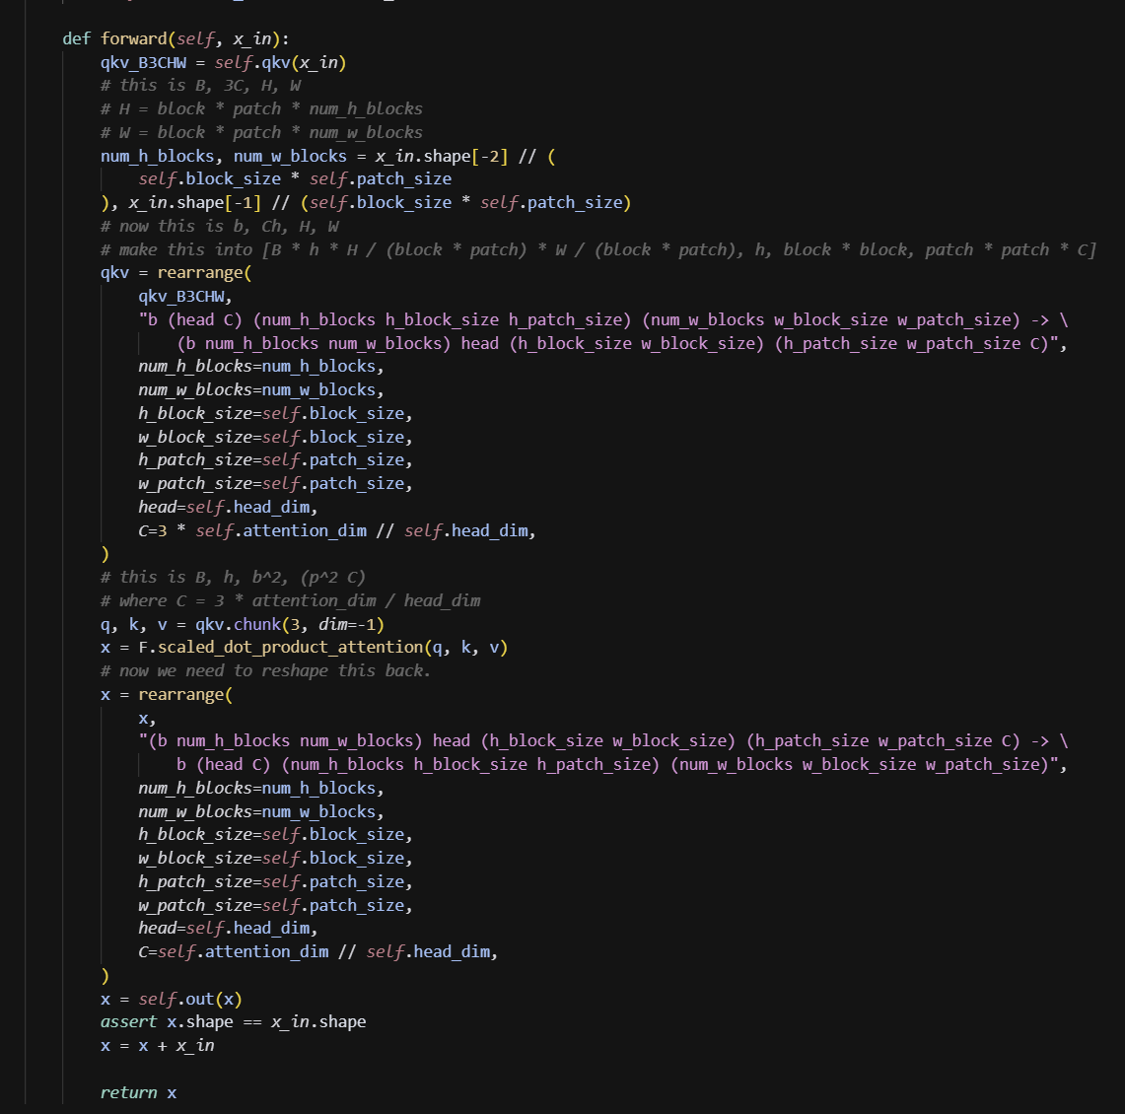Click the comment '# this is B, 3C, H, W'
Viewport: 1125px width, 1114px height.
[x=201, y=86]
